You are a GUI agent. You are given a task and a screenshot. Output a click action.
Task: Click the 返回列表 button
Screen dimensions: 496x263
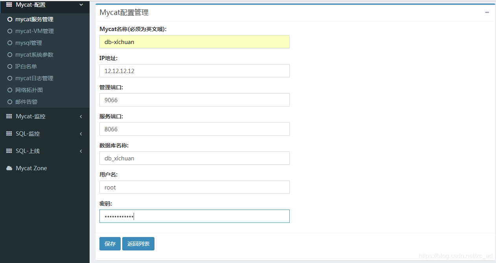pos(138,244)
